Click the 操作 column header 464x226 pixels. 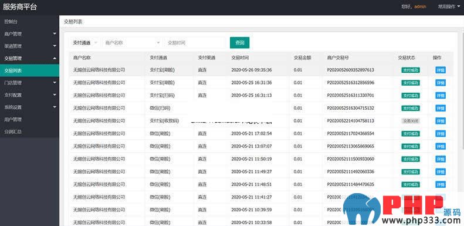tap(437, 58)
